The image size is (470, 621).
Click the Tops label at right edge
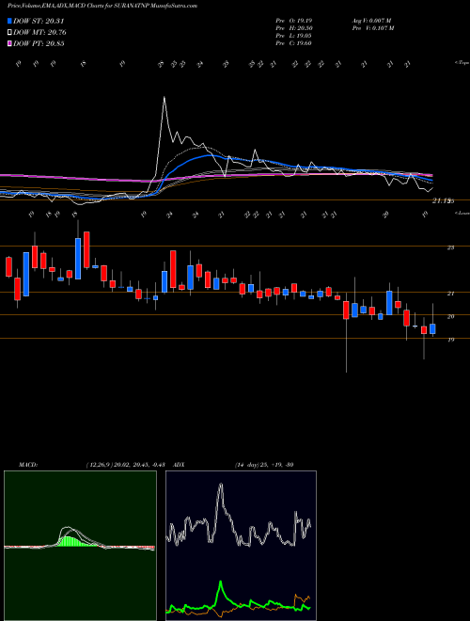tap(462, 63)
